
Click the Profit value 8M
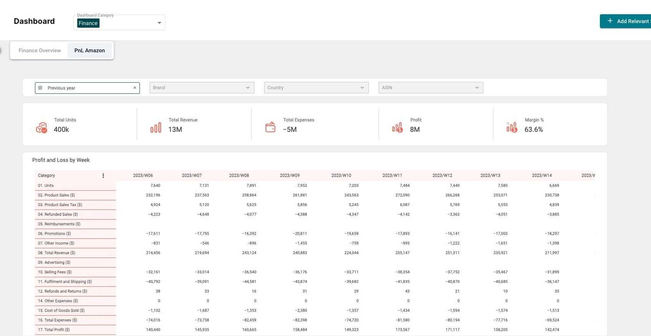pos(415,130)
